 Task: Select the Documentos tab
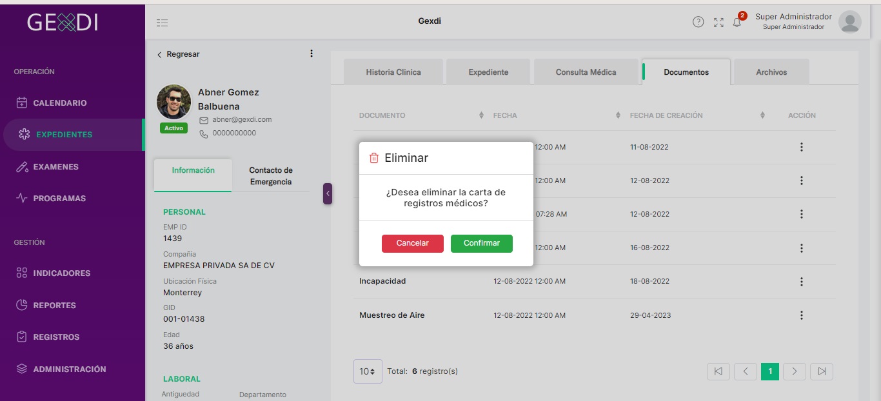(x=686, y=72)
